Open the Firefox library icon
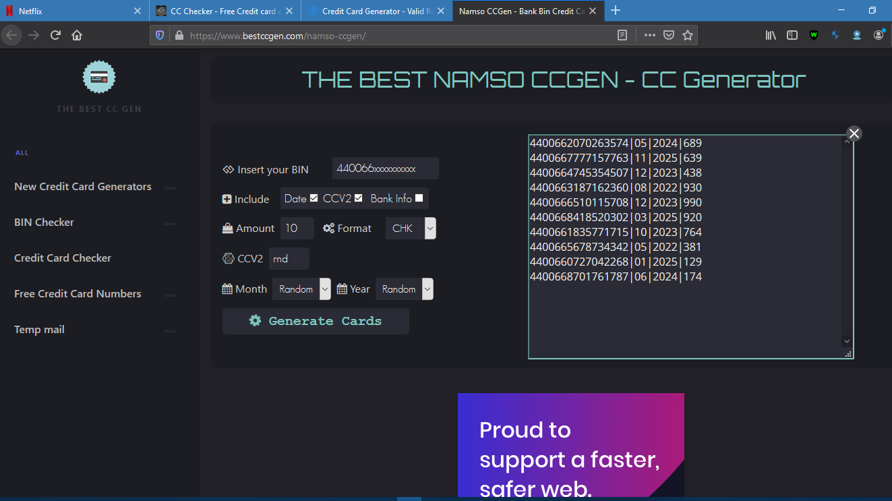This screenshot has width=892, height=501. click(x=770, y=35)
